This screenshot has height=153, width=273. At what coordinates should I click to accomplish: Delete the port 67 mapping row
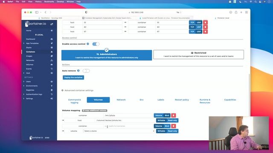(x=205, y=31)
